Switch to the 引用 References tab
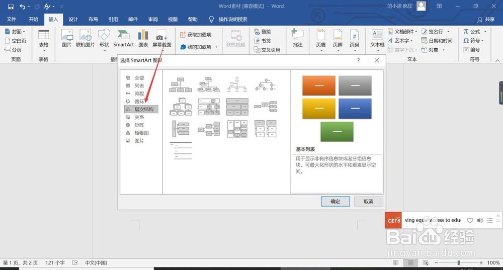 [x=113, y=19]
